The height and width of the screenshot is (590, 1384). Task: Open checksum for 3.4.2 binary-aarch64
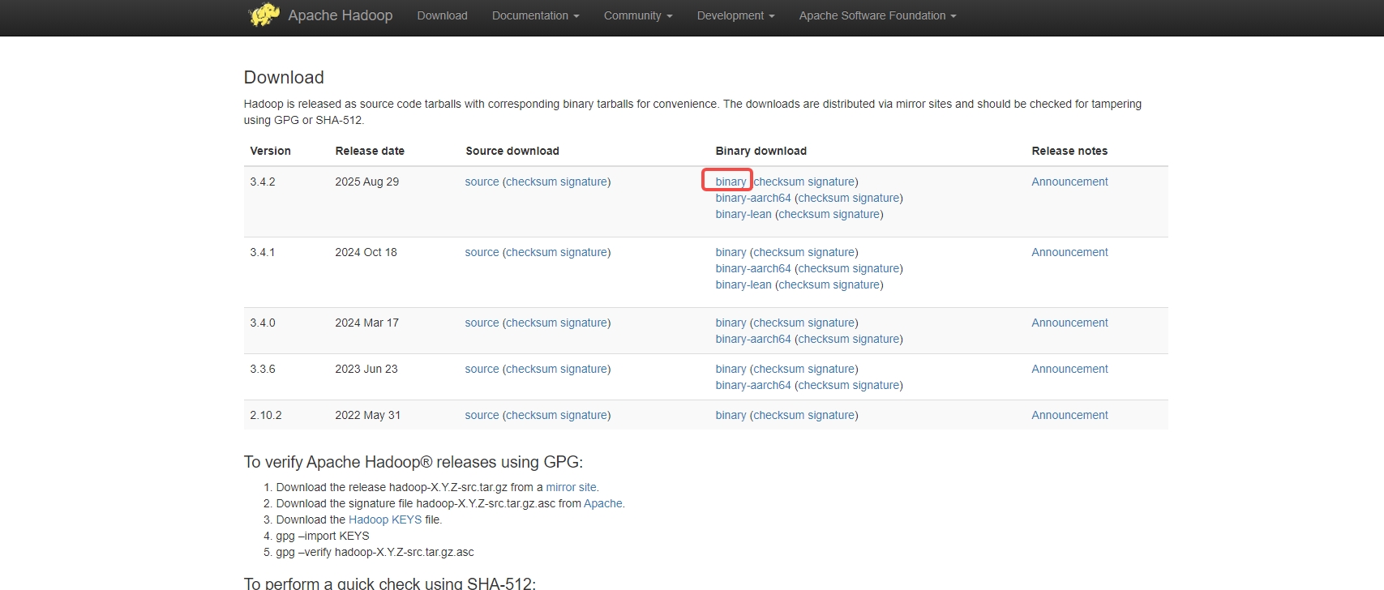pos(824,198)
